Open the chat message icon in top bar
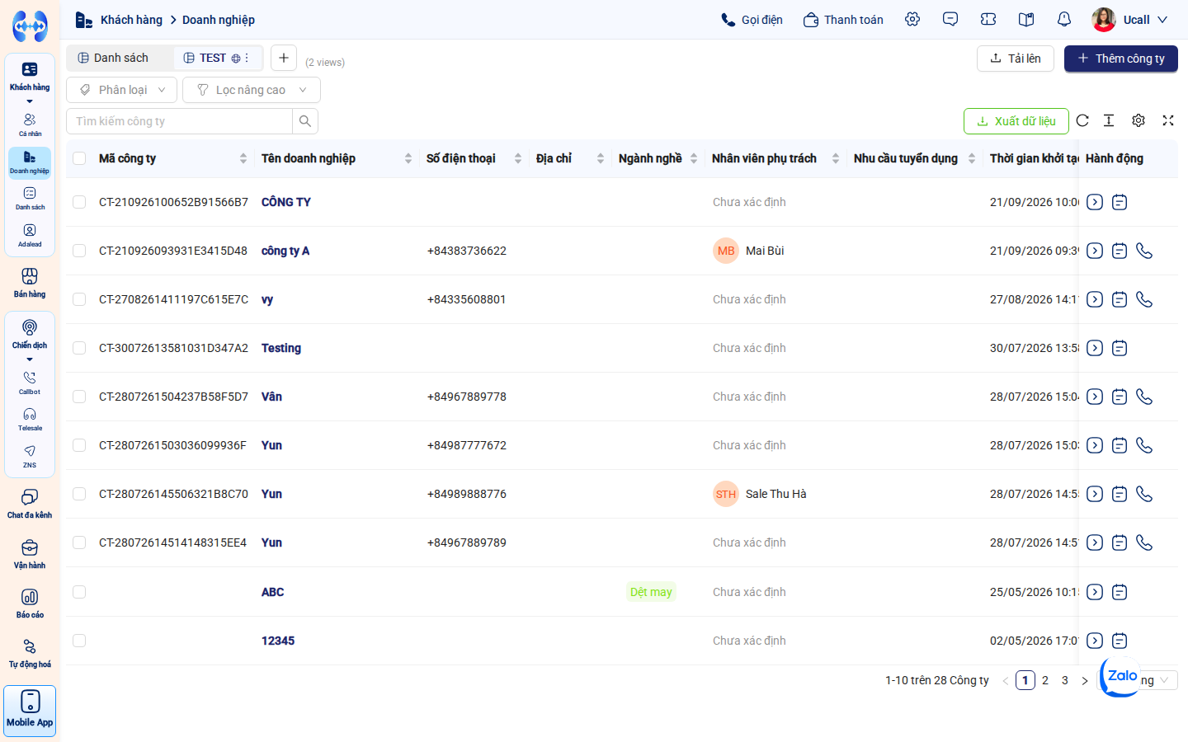 pyautogui.click(x=950, y=19)
